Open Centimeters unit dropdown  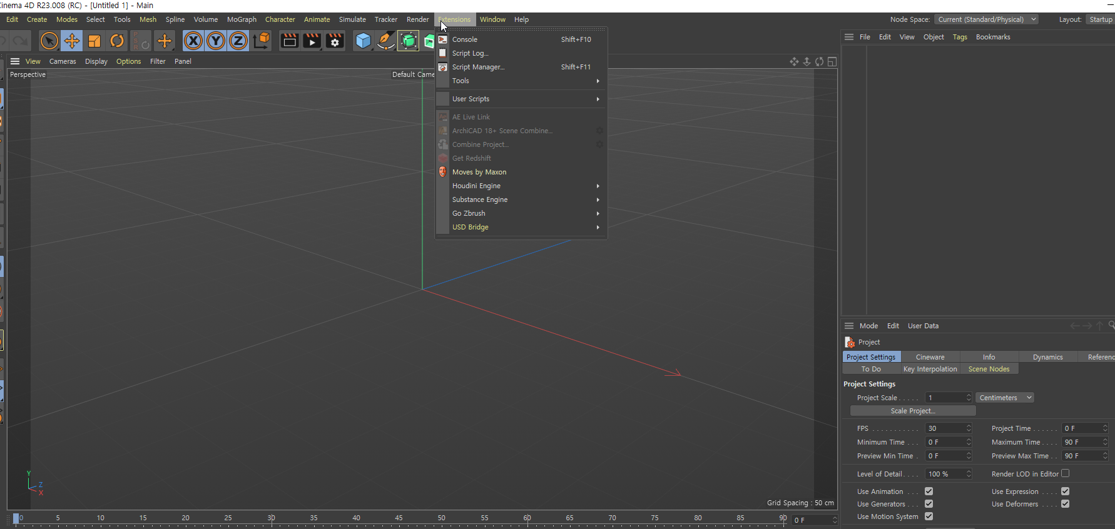(1005, 398)
